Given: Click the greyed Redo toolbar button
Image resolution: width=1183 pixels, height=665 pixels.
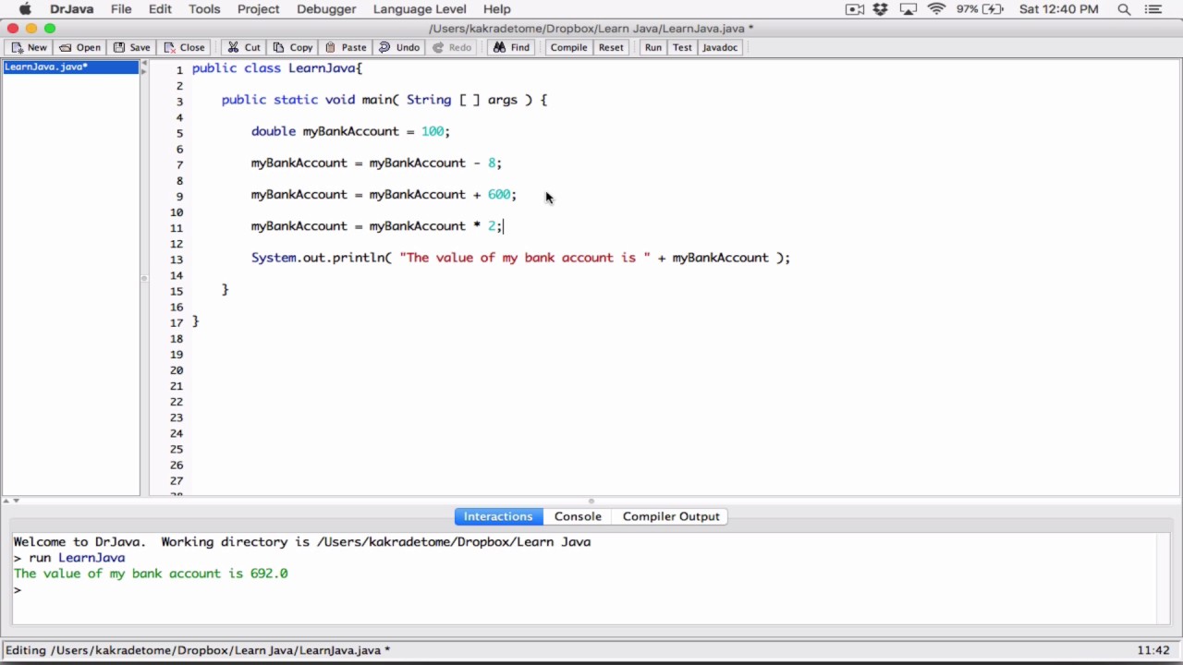Looking at the screenshot, I should (452, 47).
